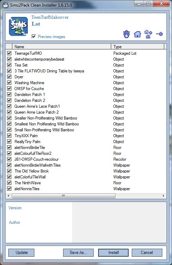
Task: Uncheck Smaller Non-Proliferating Wild Bamboo checkbox
Action: 9,118
